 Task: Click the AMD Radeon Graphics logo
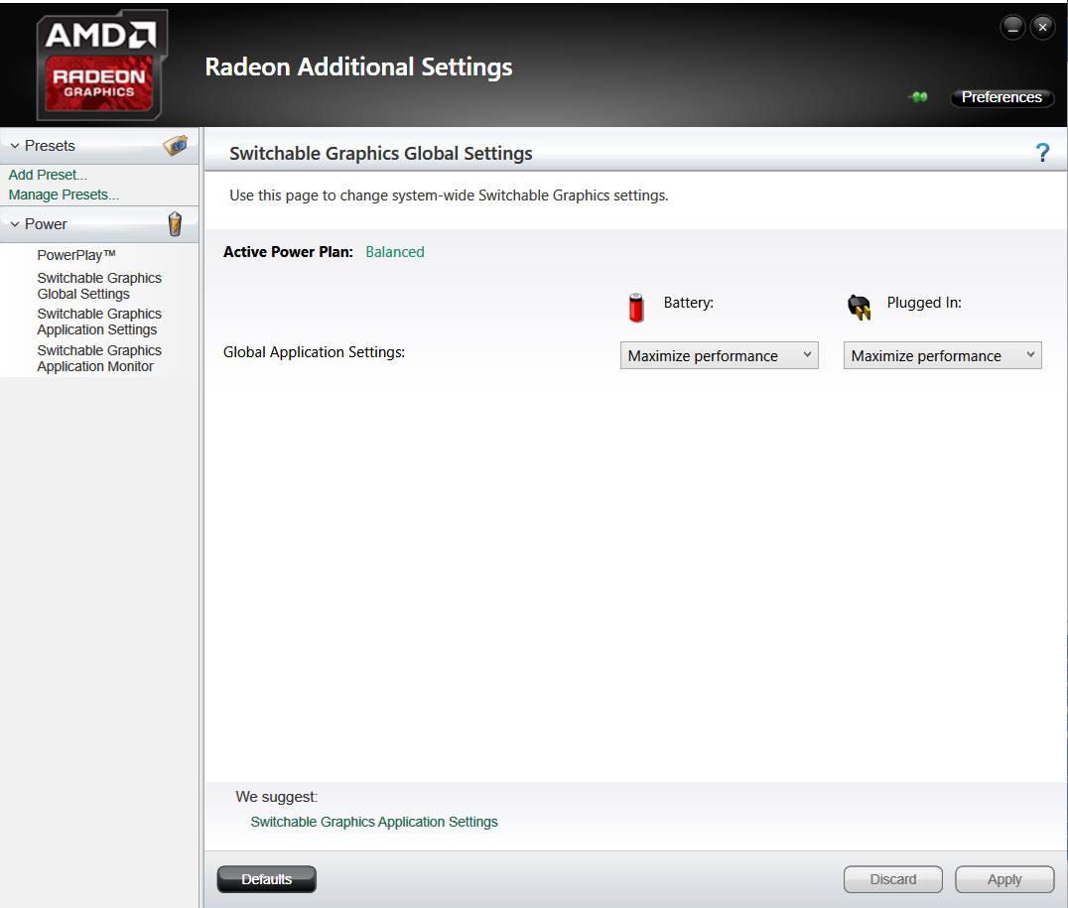click(102, 65)
